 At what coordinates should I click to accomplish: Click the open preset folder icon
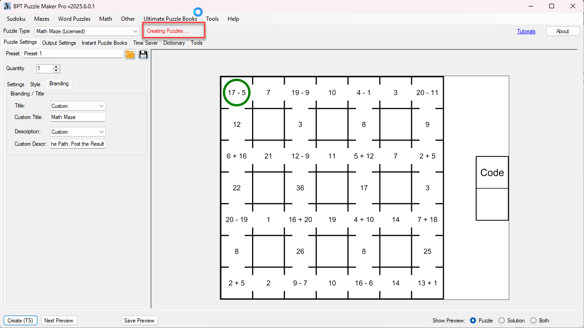coord(130,54)
